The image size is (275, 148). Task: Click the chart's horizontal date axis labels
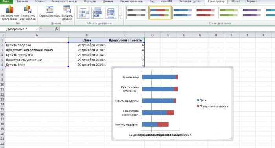(160, 135)
